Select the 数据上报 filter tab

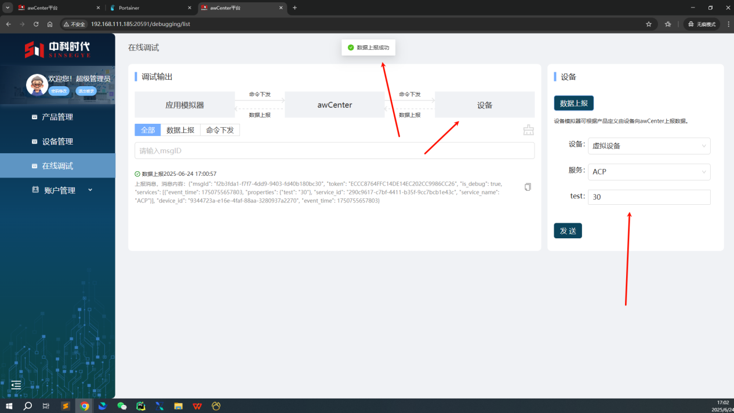[180, 130]
